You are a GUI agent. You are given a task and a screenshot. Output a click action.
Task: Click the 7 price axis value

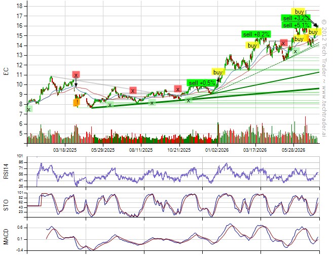click(21, 114)
